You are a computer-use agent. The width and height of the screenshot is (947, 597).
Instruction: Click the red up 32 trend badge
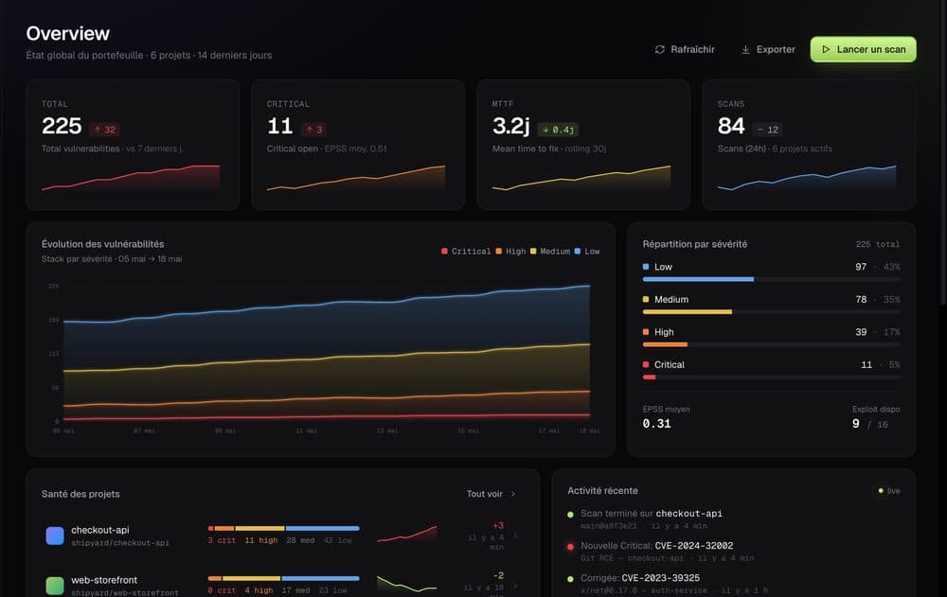point(104,130)
